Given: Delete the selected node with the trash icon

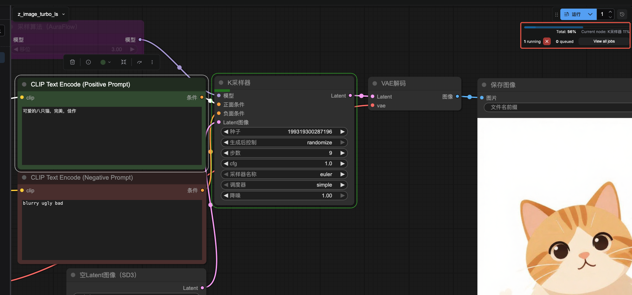Looking at the screenshot, I should (72, 62).
